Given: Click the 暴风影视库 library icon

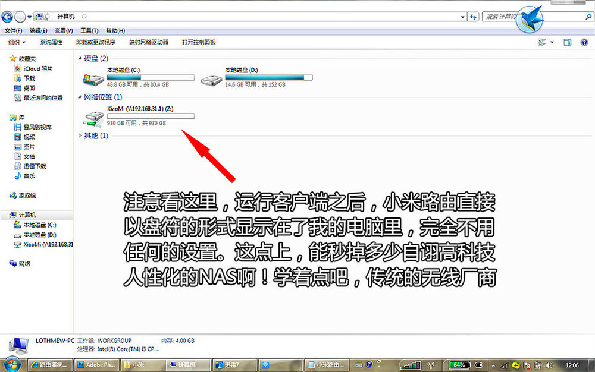Looking at the screenshot, I should 17,127.
